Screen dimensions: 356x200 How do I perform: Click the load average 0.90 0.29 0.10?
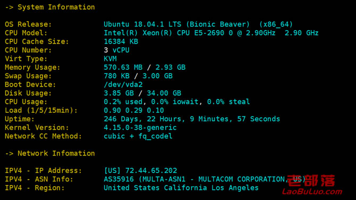point(134,111)
